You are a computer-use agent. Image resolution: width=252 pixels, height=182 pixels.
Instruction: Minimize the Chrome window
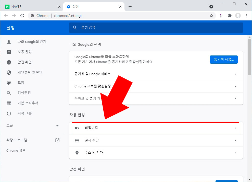(222, 4)
